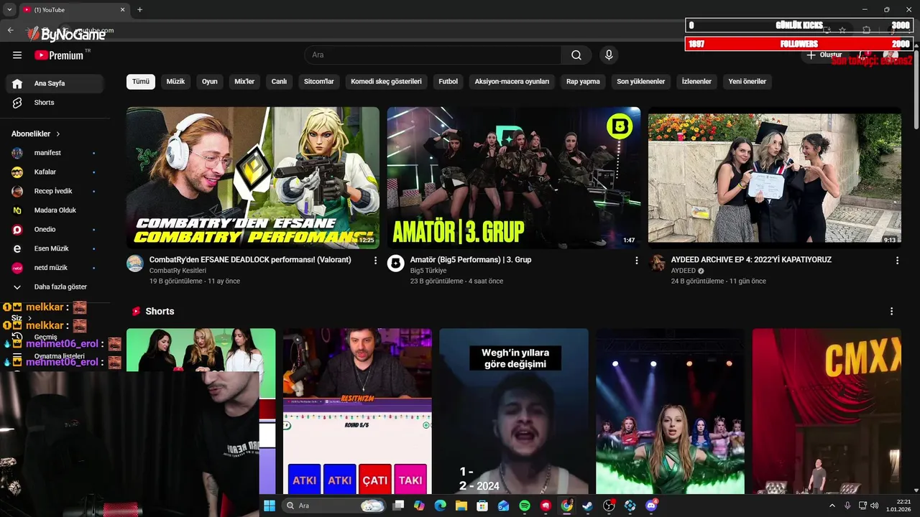Select the Oyun filter chip
This screenshot has width=920, height=517.
(210, 81)
